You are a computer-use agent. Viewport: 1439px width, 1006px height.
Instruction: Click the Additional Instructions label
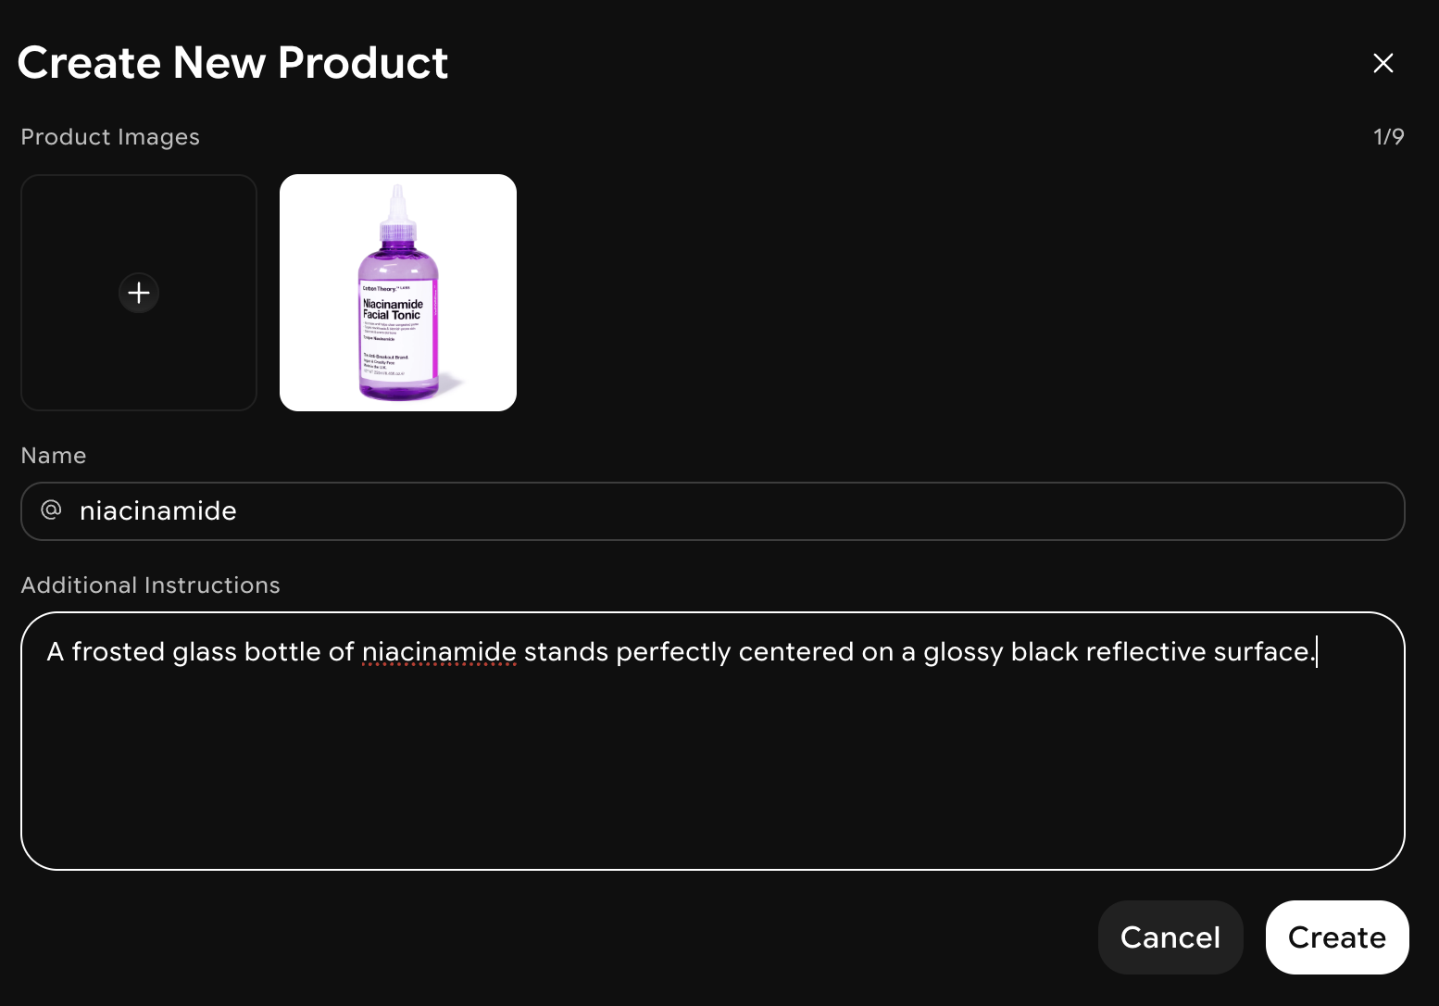[x=150, y=585]
